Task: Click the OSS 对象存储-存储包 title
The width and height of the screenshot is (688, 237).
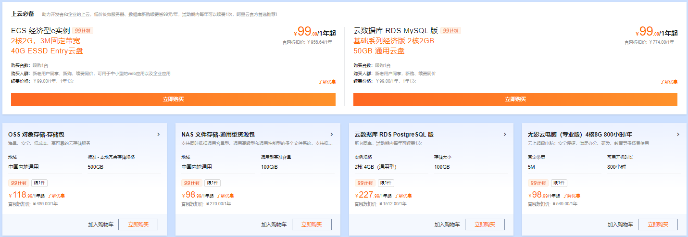Action: pos(37,135)
